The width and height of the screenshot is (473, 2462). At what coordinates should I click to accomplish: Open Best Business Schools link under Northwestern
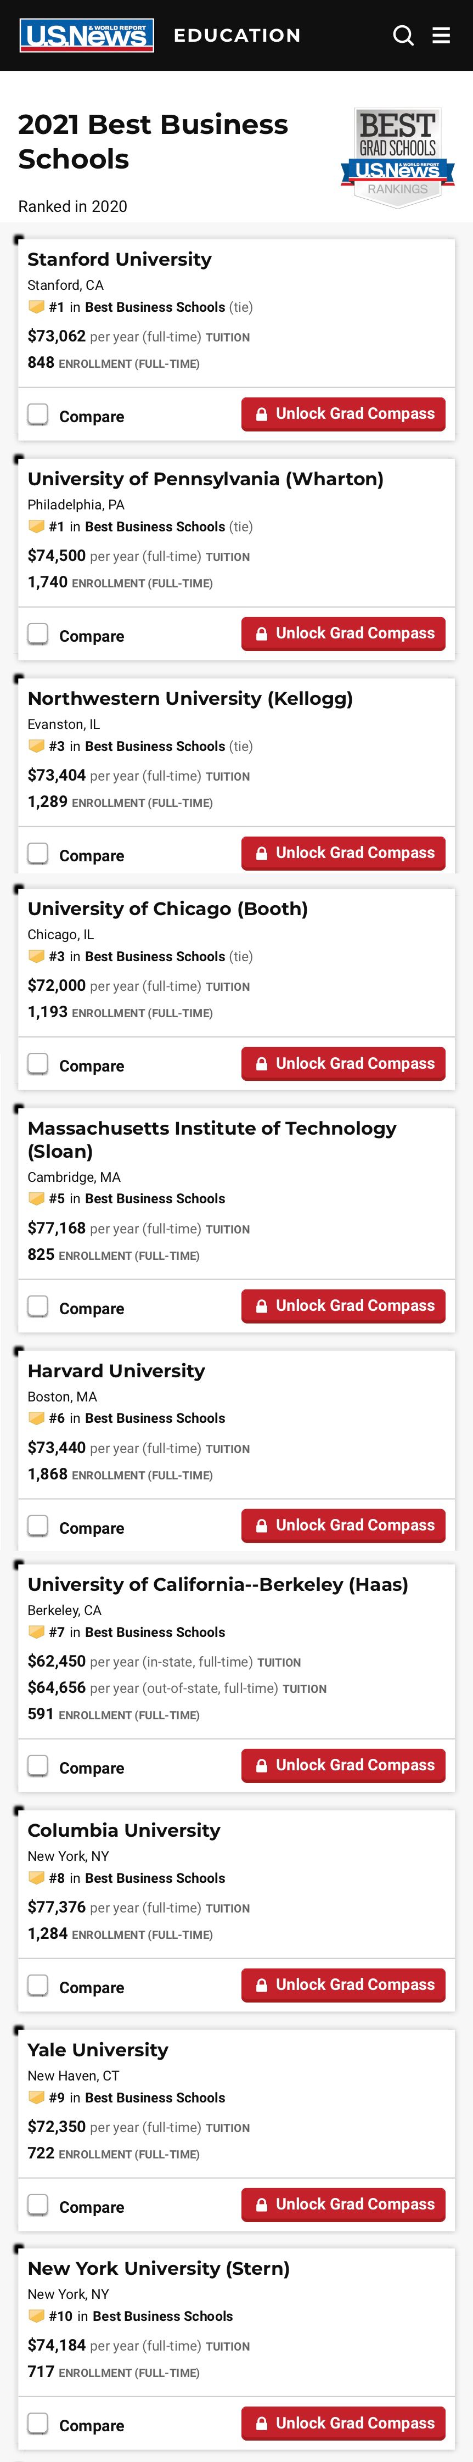coord(155,747)
